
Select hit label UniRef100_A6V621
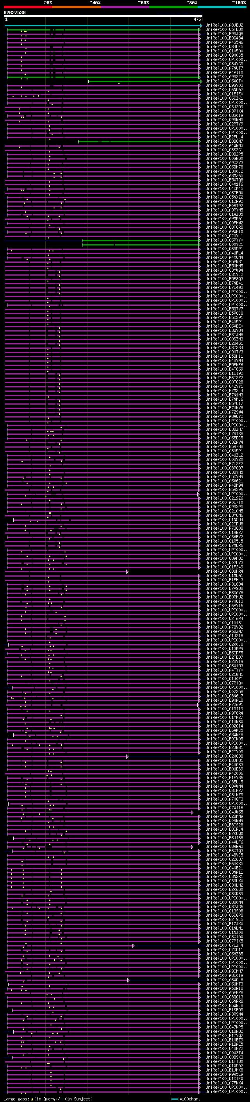(224, 481)
